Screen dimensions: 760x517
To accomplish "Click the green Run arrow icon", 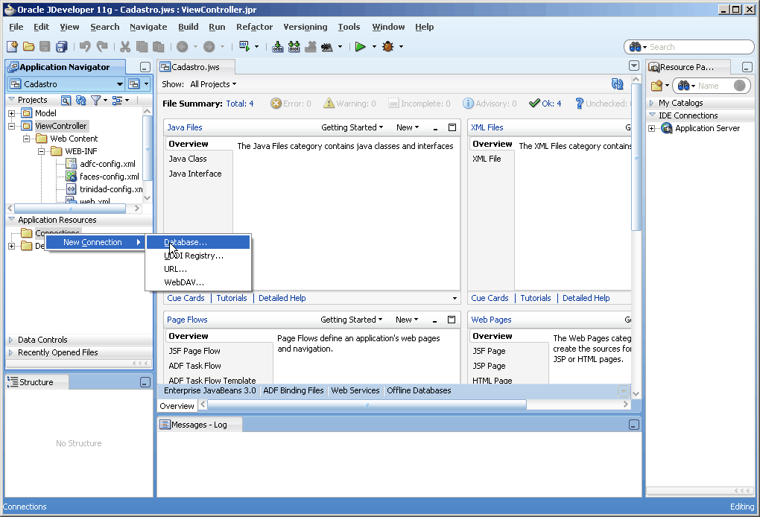I will (360, 47).
